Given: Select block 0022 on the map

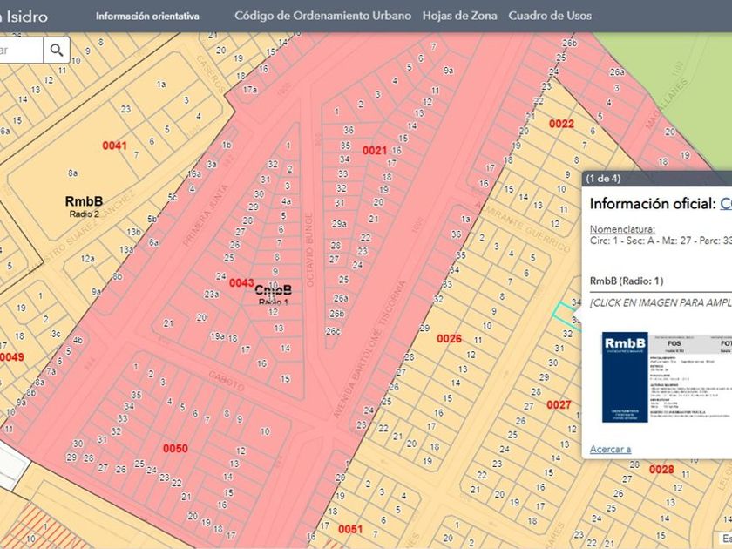Looking at the screenshot, I should (561, 124).
